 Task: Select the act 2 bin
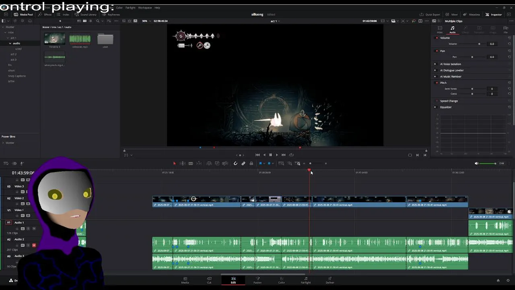point(13,54)
